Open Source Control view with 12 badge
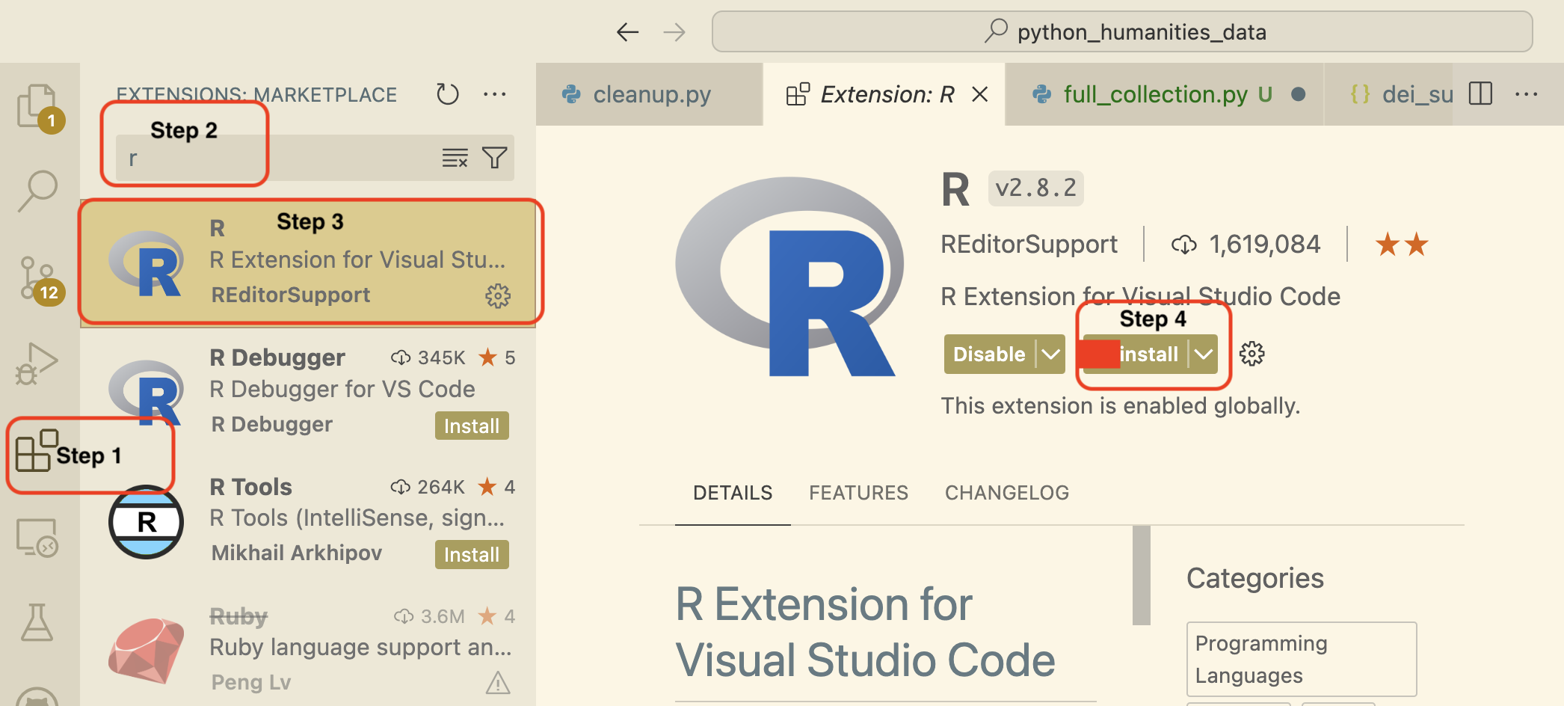This screenshot has height=706, width=1564. pyautogui.click(x=37, y=278)
